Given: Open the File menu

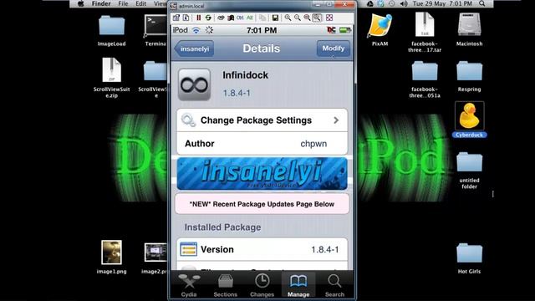Looking at the screenshot, I should click(123, 3).
